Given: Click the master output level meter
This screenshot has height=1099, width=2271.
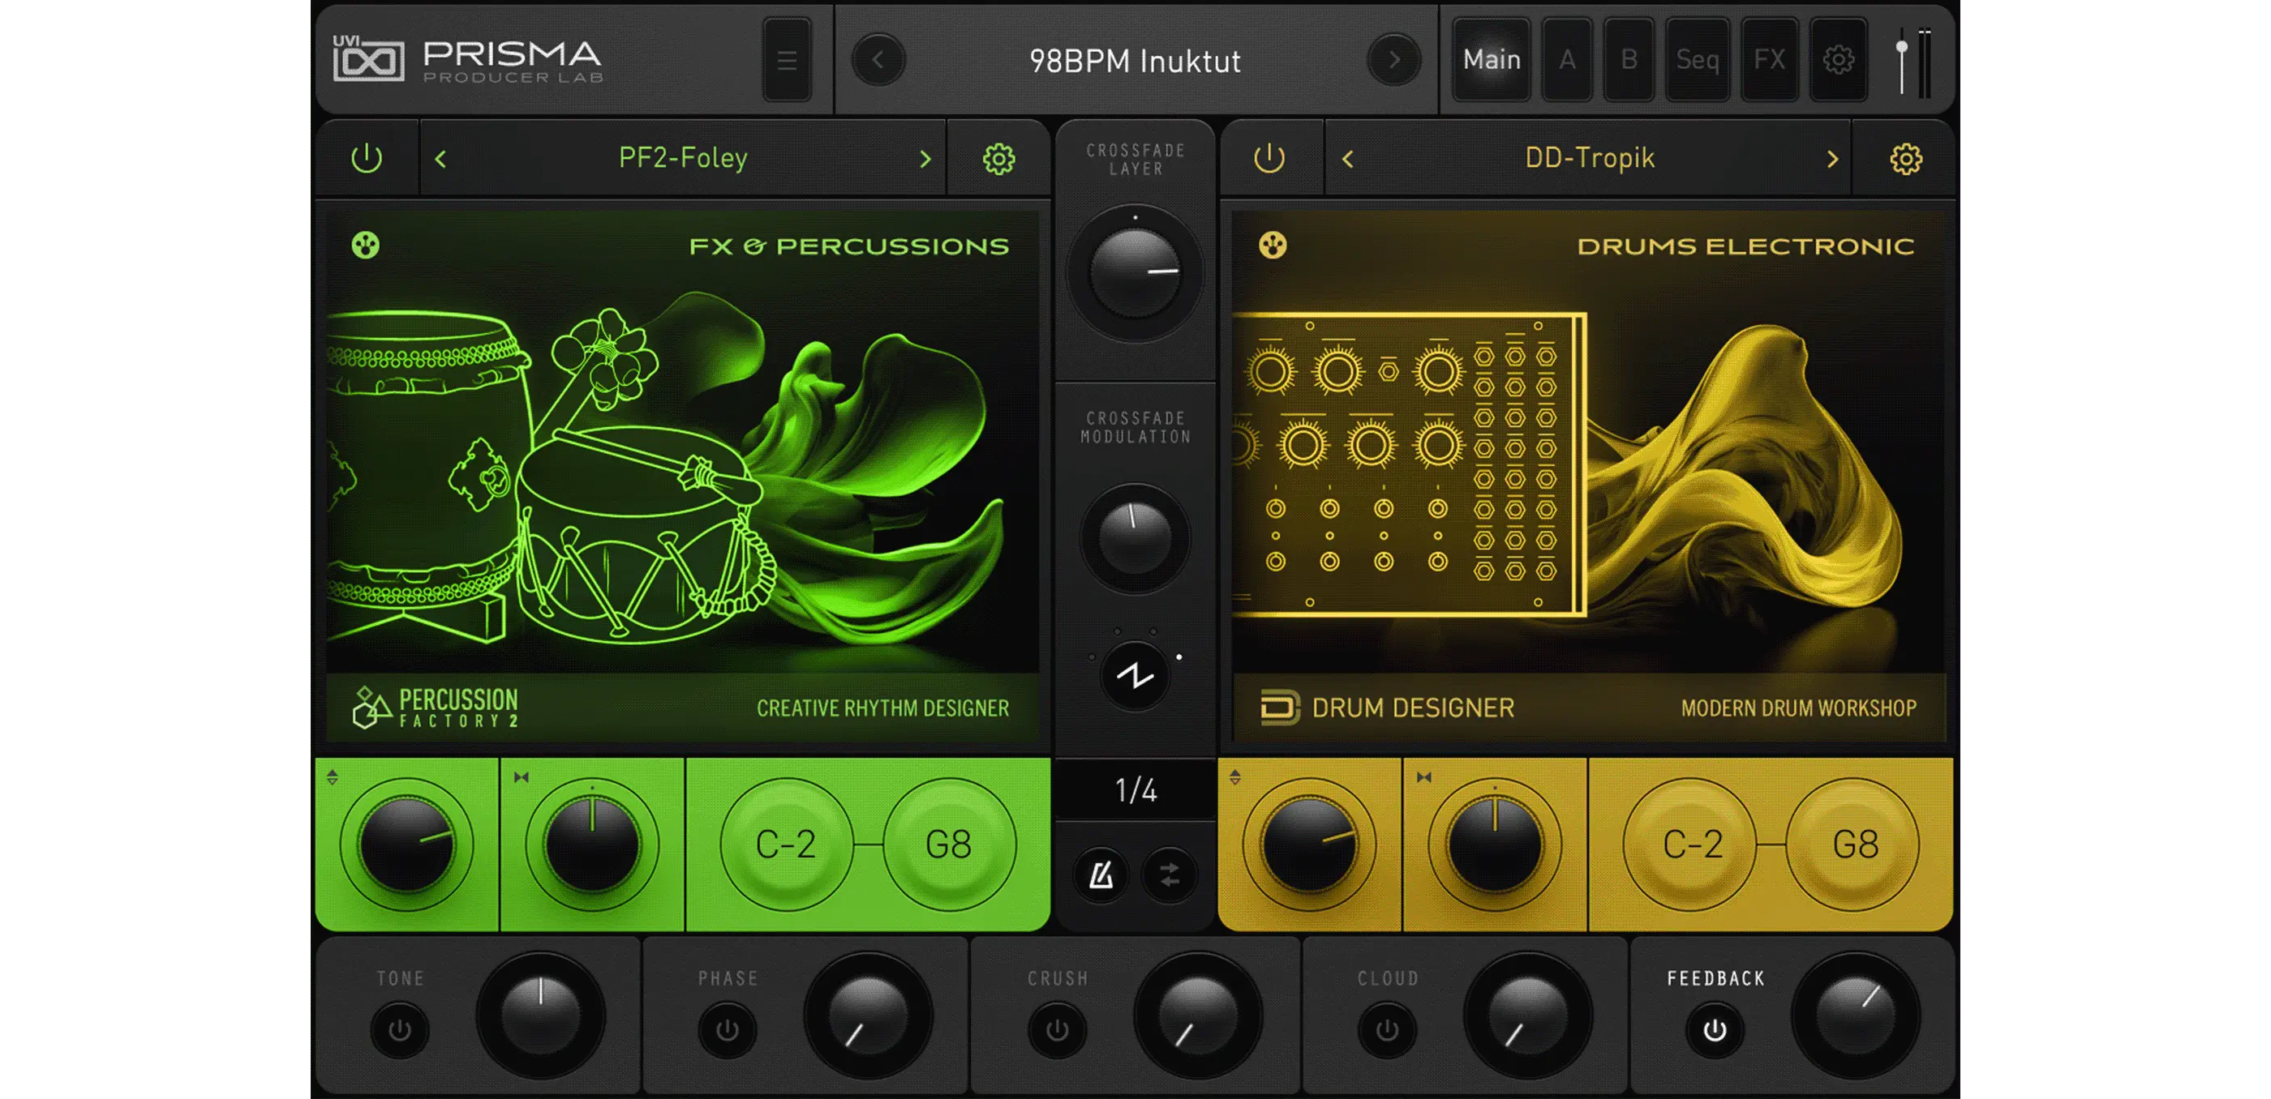Looking at the screenshot, I should click(1925, 63).
